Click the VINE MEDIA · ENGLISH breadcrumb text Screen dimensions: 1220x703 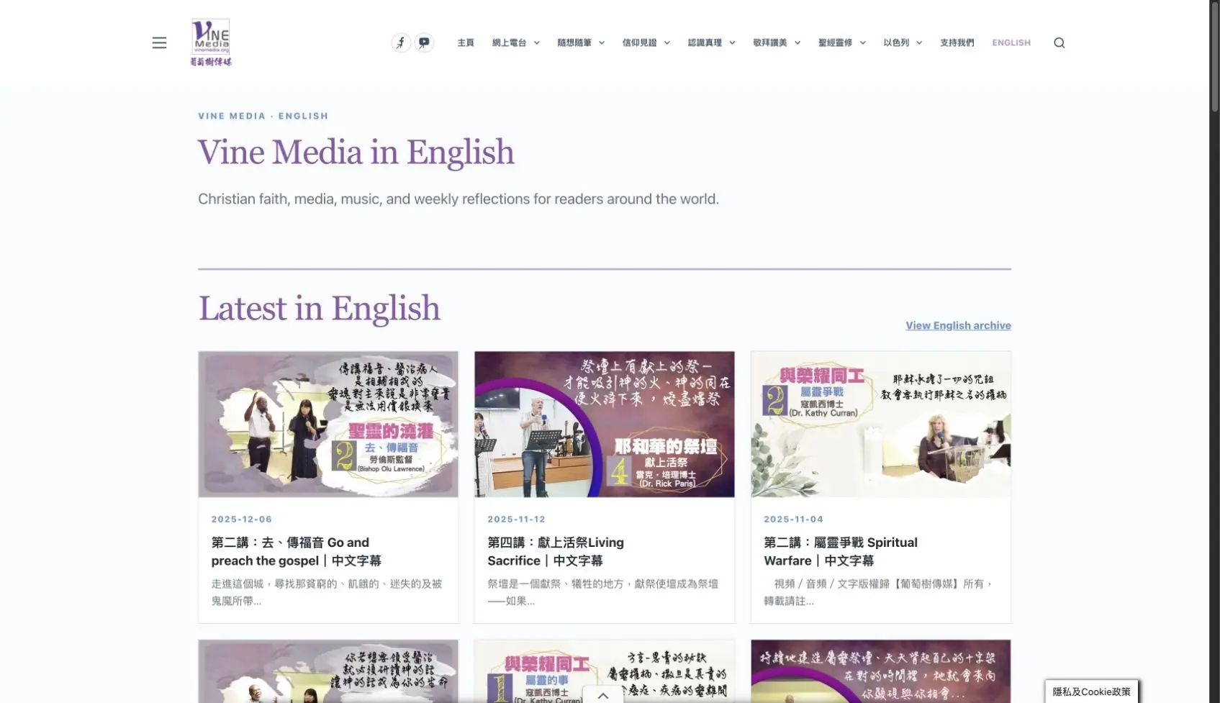click(263, 116)
